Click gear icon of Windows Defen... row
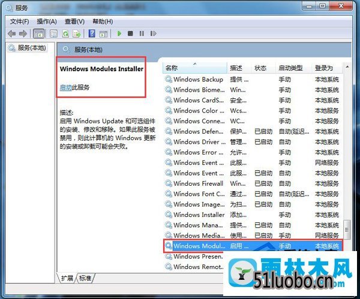Screen dimensions: 360x299 click(x=169, y=132)
